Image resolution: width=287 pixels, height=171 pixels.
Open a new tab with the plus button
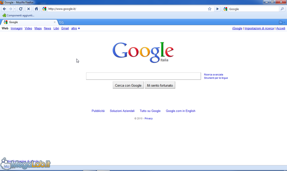(61, 22)
